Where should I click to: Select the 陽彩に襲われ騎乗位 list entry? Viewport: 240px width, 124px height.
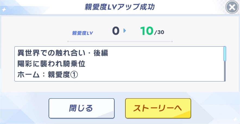(x=51, y=64)
